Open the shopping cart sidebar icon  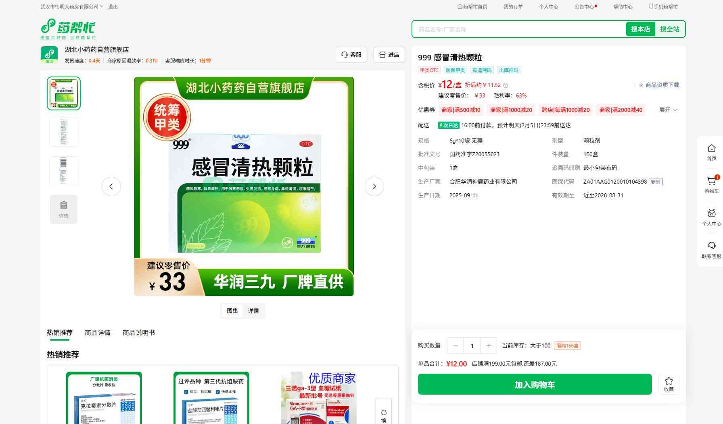click(711, 184)
